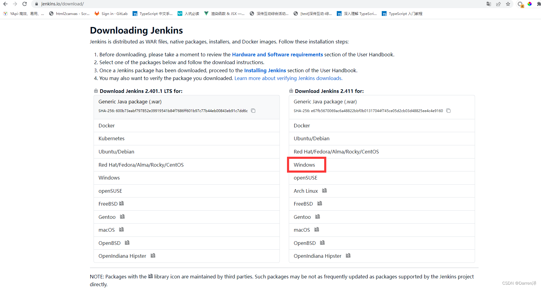The width and height of the screenshot is (541, 288).
Task: Open the 渲染函数 & JSX bookmark
Action: click(x=224, y=13)
